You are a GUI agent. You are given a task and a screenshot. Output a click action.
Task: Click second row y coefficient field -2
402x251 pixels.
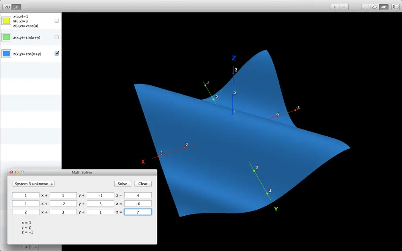(x=63, y=204)
